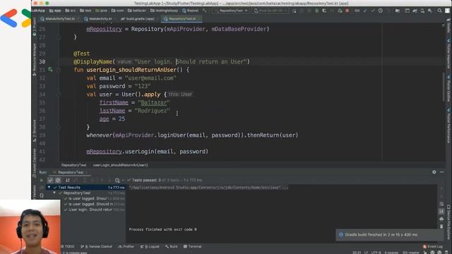Collapse the Test Results tree node
Viewport: 452px width, 254px height.
49,188
